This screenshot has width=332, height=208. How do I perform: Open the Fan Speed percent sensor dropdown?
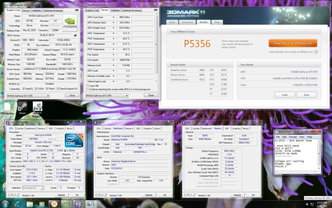pos(113,55)
